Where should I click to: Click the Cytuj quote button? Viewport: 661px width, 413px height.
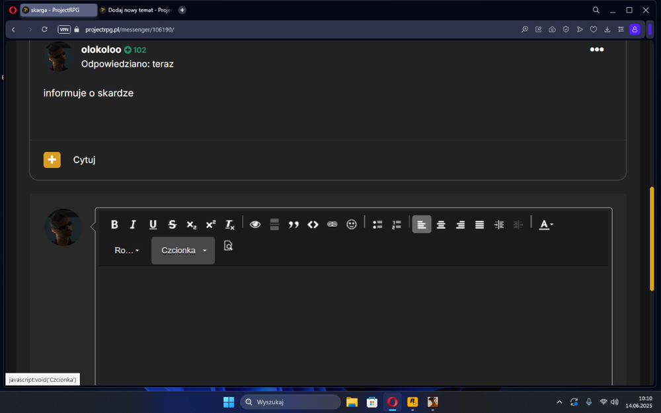[x=85, y=160]
